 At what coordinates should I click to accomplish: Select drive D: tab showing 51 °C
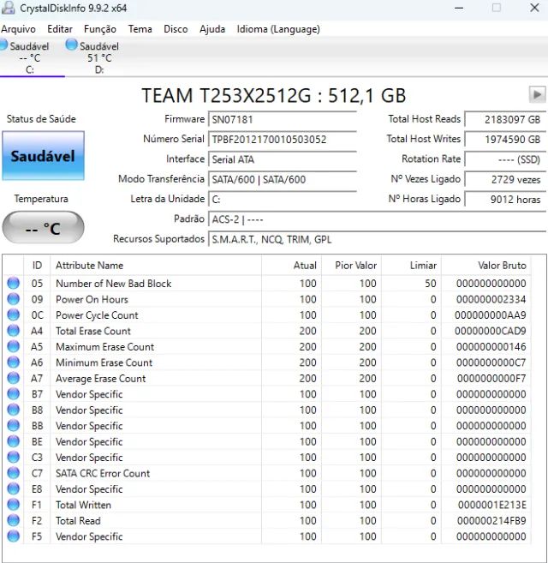point(97,57)
